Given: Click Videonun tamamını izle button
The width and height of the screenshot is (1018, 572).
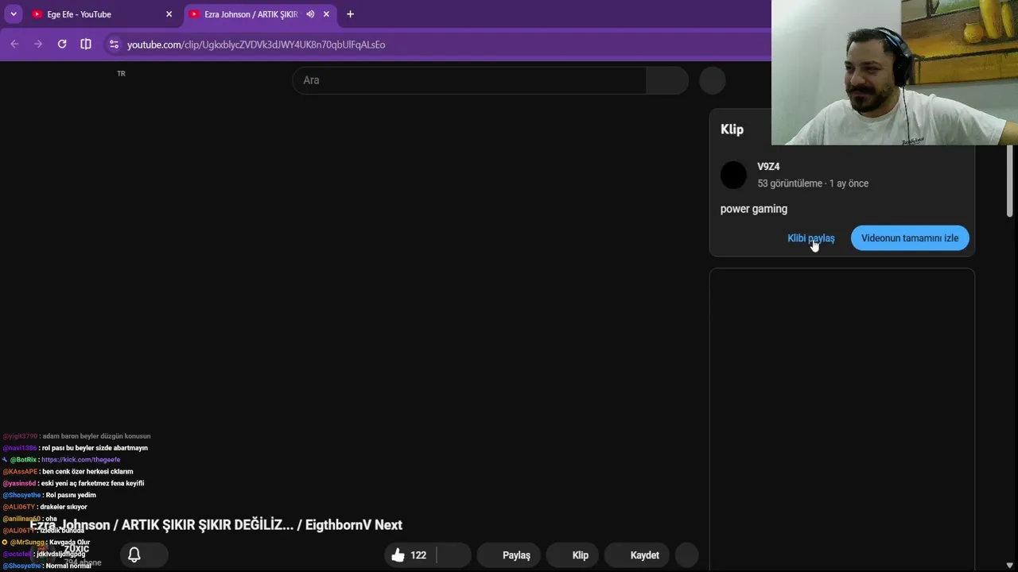Looking at the screenshot, I should [x=910, y=238].
